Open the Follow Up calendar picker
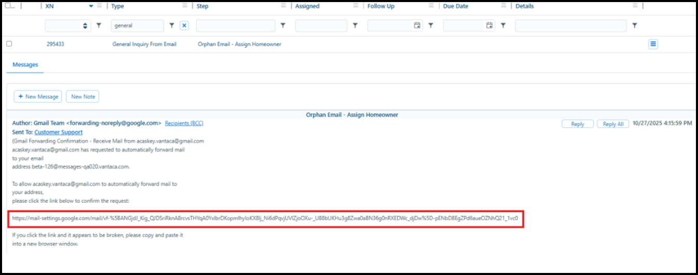The width and height of the screenshot is (698, 275). point(417,25)
